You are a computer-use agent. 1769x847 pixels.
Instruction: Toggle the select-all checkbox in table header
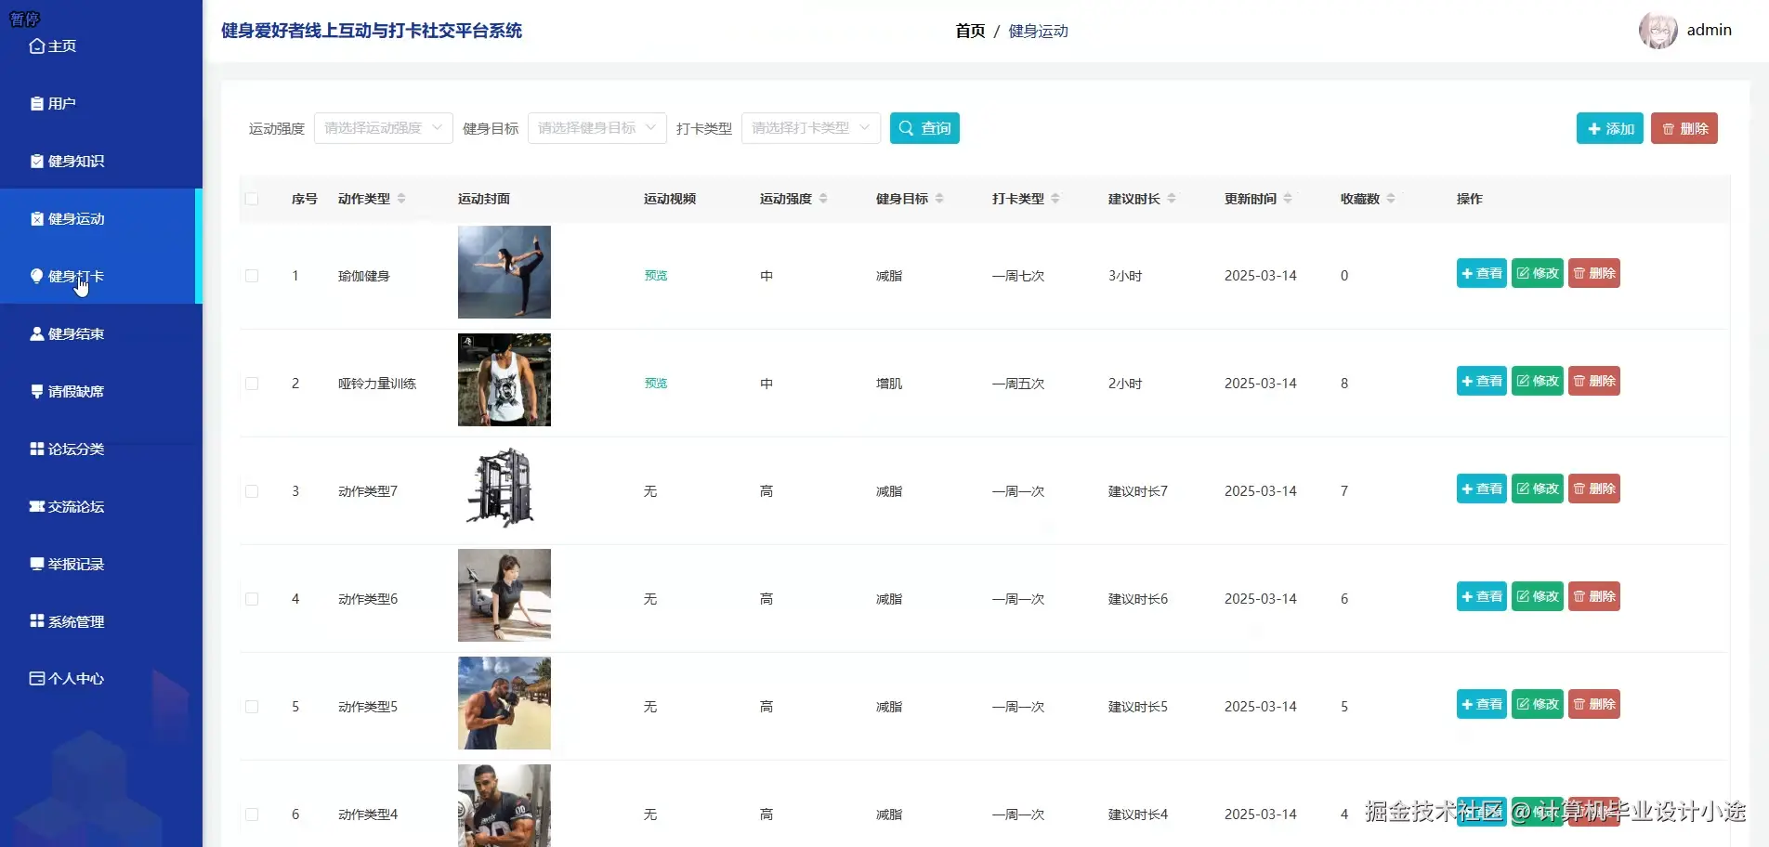click(252, 199)
